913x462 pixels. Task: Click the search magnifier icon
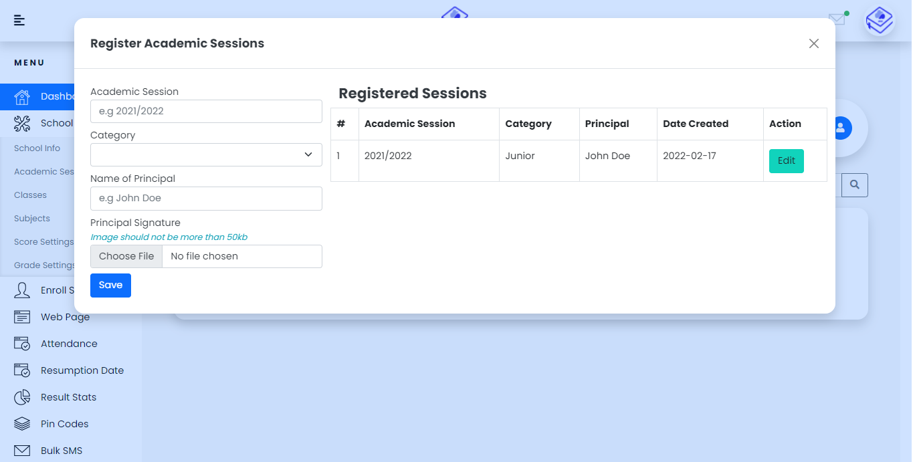(854, 185)
